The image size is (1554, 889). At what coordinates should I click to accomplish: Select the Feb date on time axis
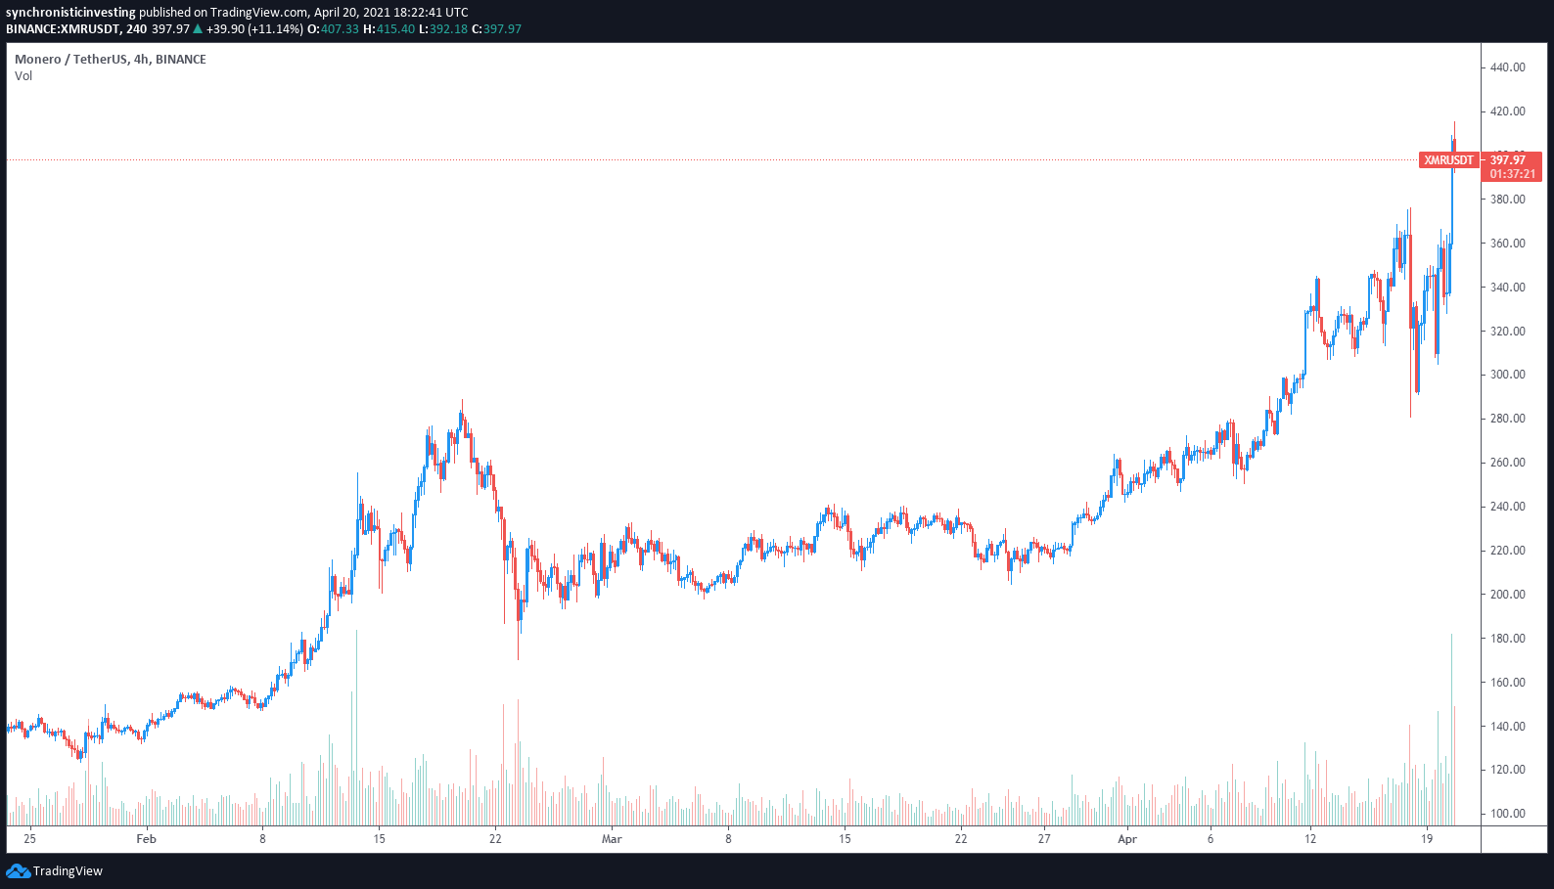coord(146,839)
